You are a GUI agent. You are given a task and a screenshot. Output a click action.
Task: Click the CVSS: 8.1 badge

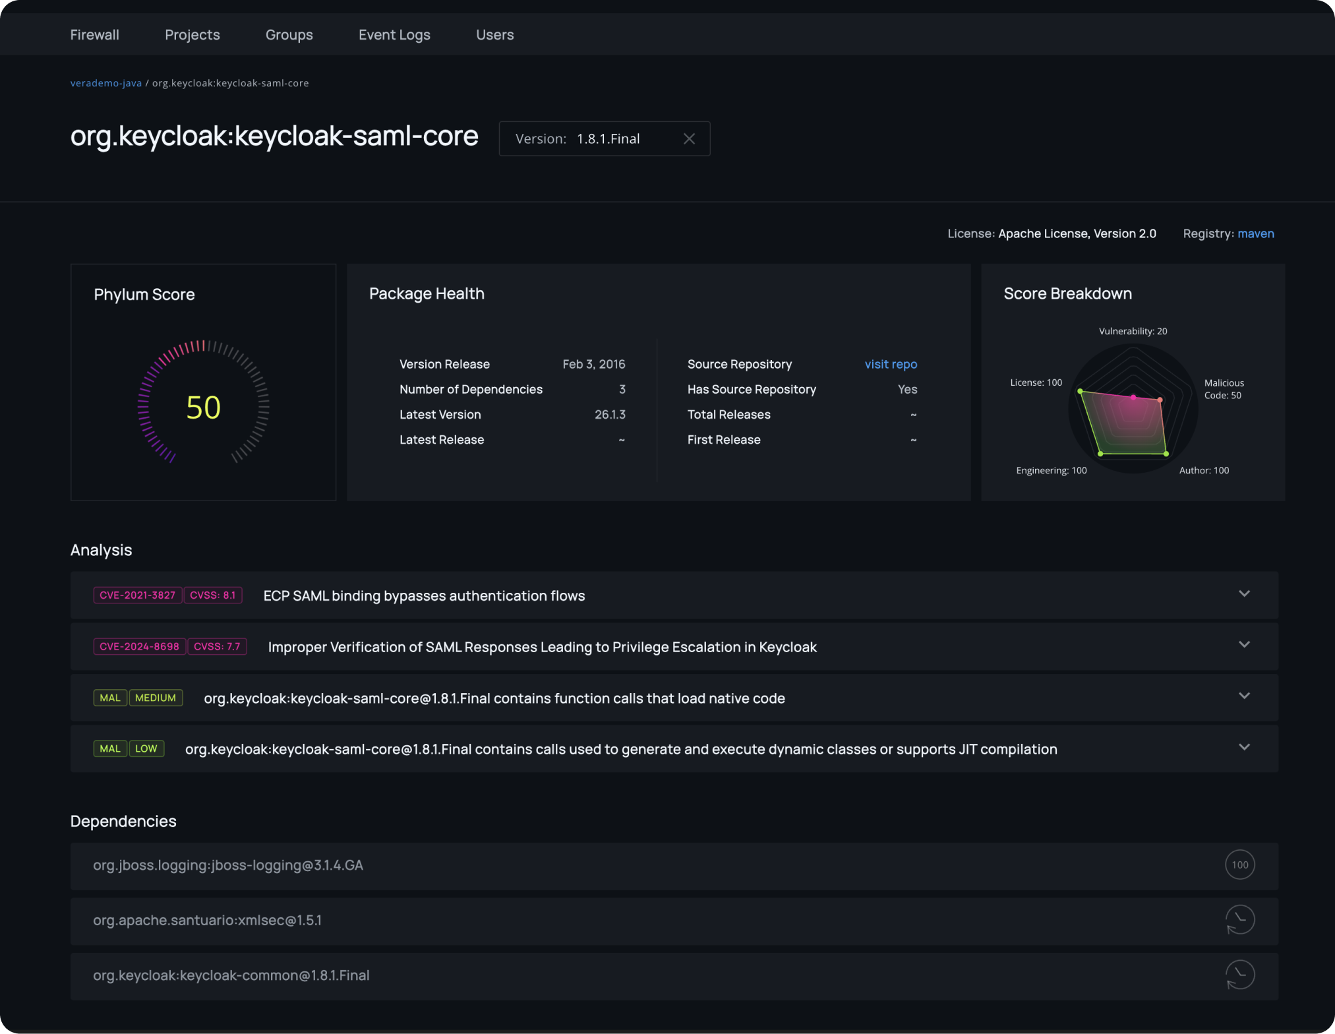click(x=213, y=595)
